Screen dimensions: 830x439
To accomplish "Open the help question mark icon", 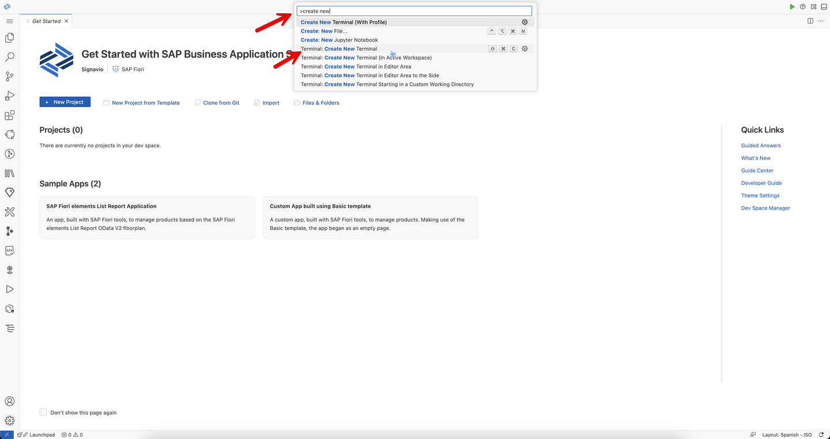I will [803, 7].
